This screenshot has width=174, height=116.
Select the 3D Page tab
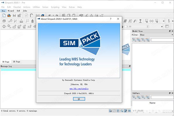6,62
